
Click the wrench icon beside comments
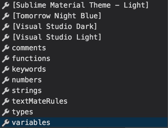click(6, 48)
